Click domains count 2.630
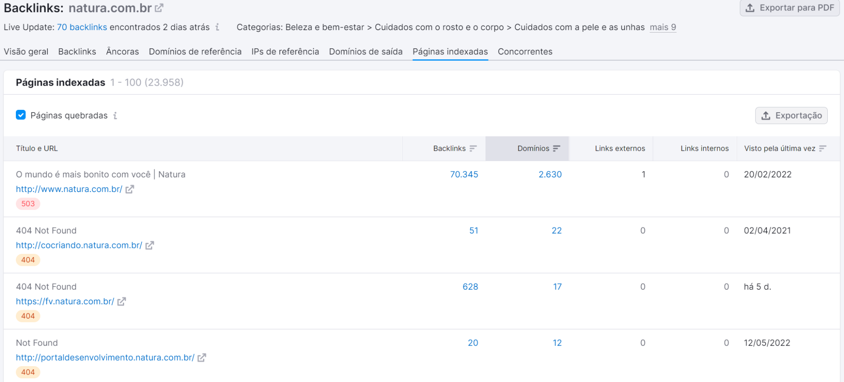The height and width of the screenshot is (382, 844). point(550,175)
